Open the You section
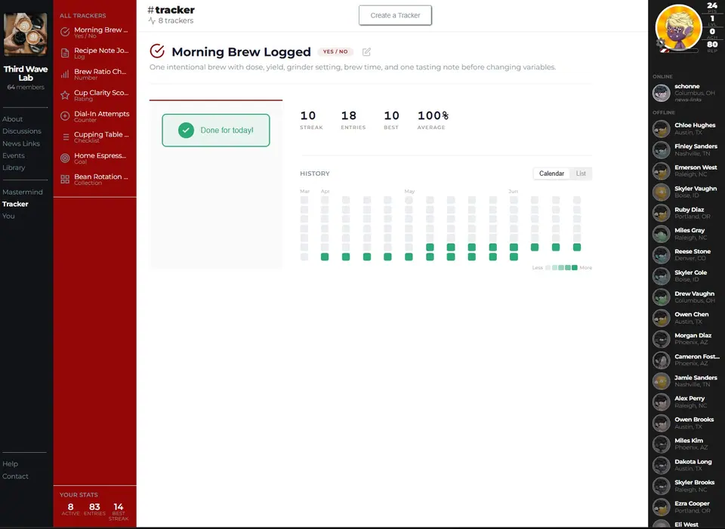The width and height of the screenshot is (725, 529). click(x=8, y=217)
